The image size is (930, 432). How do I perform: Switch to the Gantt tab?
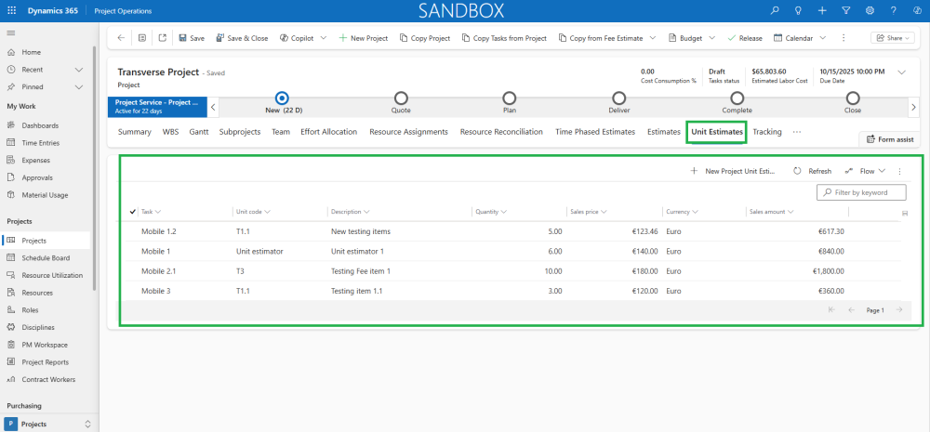[199, 132]
